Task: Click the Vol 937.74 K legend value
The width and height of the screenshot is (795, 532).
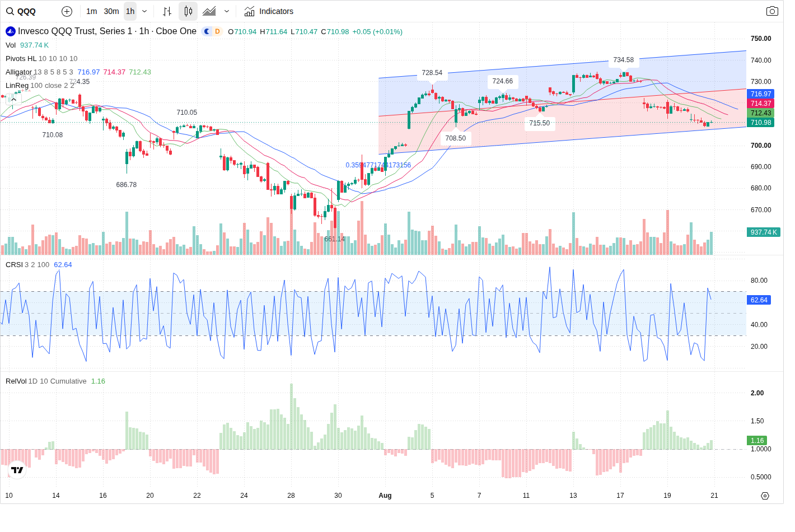Action: click(34, 45)
